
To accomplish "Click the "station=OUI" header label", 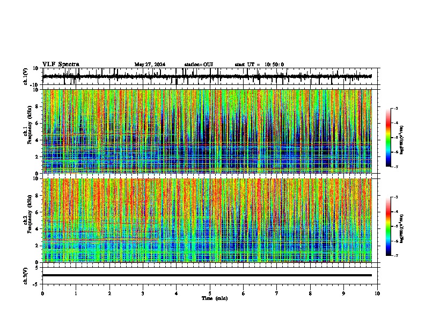I will coord(199,65).
